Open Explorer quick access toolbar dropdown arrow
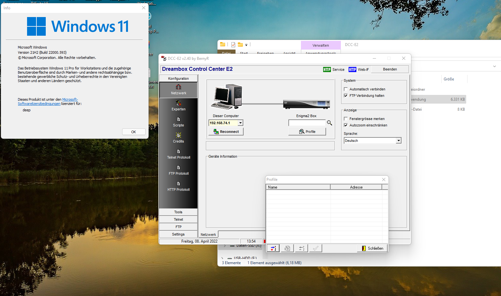 tap(246, 45)
